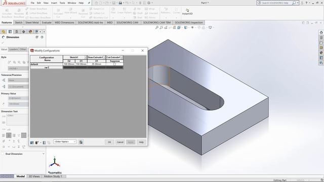The width and height of the screenshot is (324, 182).
Task: Switch to the Evaluate ribbon tab
Action: (47, 22)
